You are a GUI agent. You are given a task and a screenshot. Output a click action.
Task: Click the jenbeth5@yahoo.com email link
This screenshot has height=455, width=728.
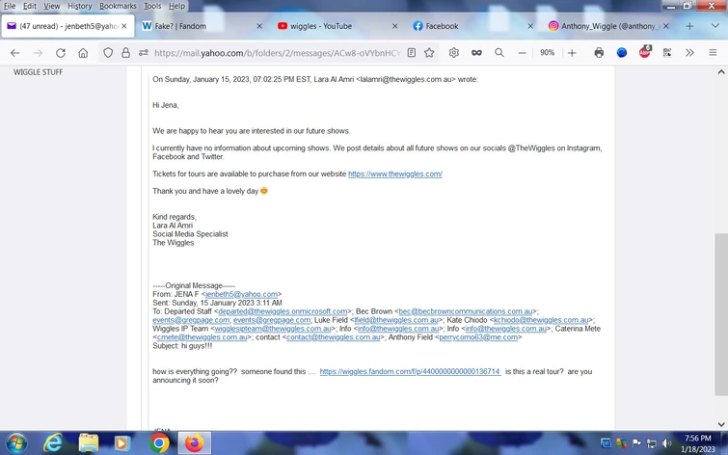point(241,294)
